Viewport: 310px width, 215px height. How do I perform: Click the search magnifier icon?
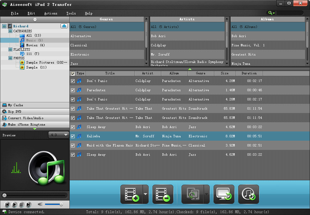(270, 13)
